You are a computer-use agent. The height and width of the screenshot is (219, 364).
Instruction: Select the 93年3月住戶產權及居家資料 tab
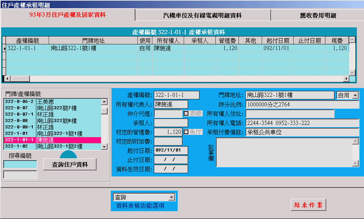tap(67, 15)
